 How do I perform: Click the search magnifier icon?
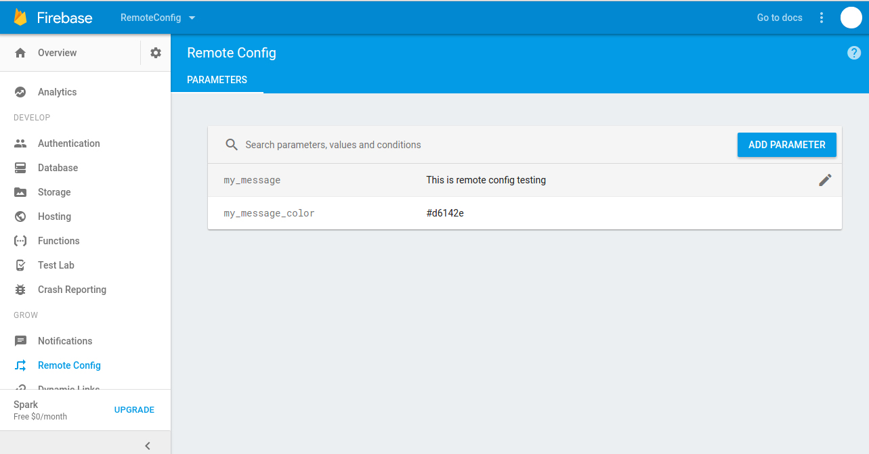[x=232, y=145]
